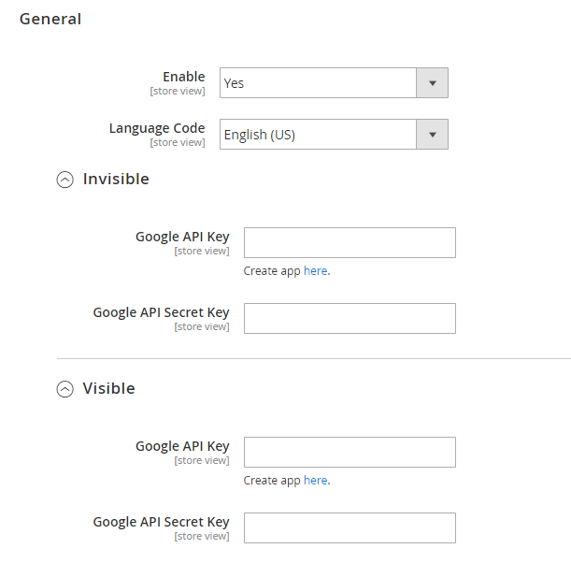Viewport: 571px width, 563px height.
Task: Focus Google API Secret Key field under Invisible
Action: click(x=350, y=318)
